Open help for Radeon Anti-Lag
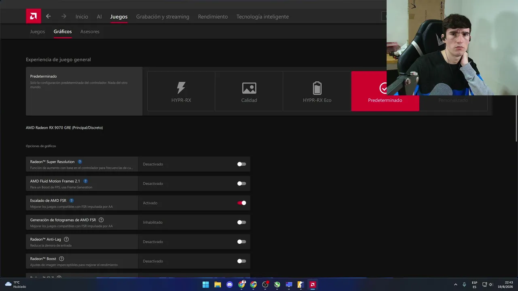This screenshot has width=518, height=291. [66, 239]
